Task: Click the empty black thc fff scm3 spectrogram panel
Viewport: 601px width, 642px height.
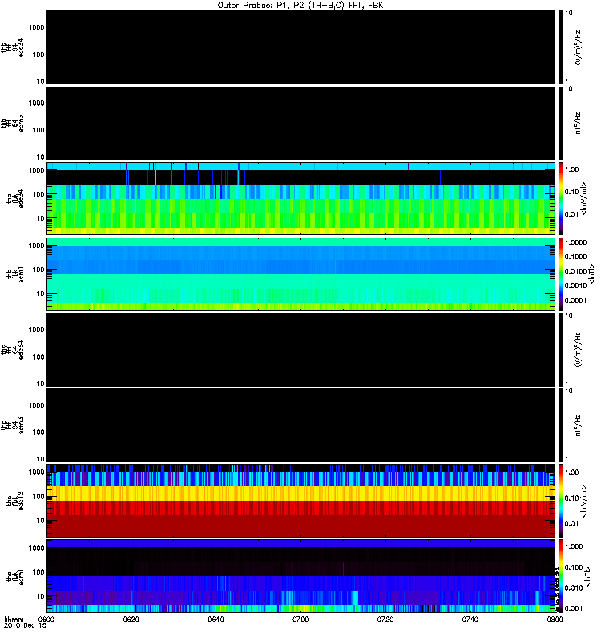Action: 300,425
